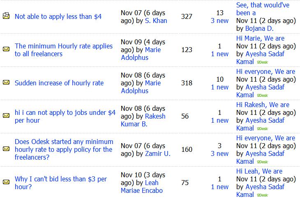Jump to '3 new' replies for S. Khan thread

pyautogui.click(x=219, y=21)
